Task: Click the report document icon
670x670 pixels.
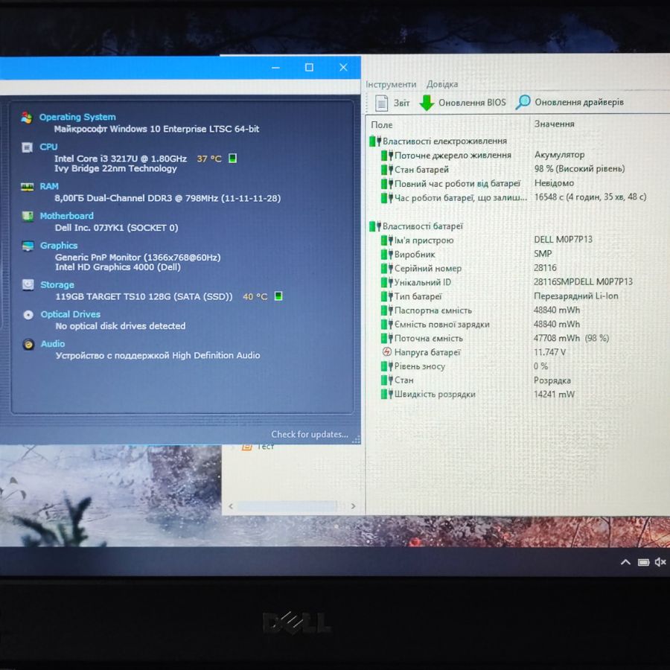Action: [x=381, y=103]
